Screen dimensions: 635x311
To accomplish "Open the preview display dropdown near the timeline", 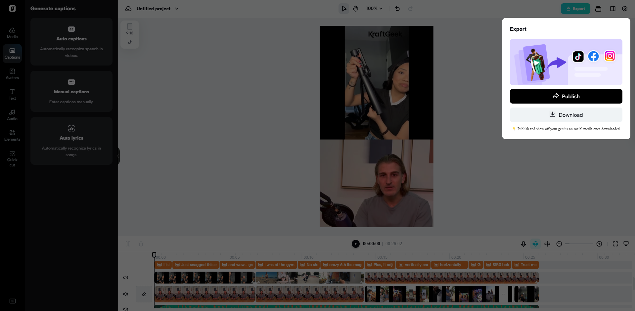I will pos(626,244).
